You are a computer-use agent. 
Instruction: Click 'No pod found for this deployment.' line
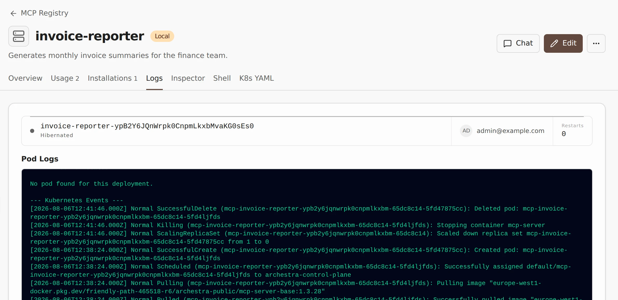(92, 184)
